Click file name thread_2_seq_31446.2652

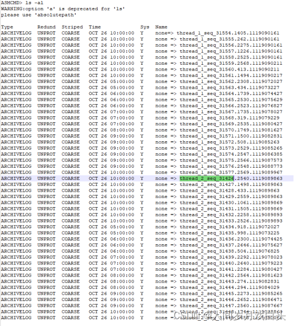(x=231, y=299)
